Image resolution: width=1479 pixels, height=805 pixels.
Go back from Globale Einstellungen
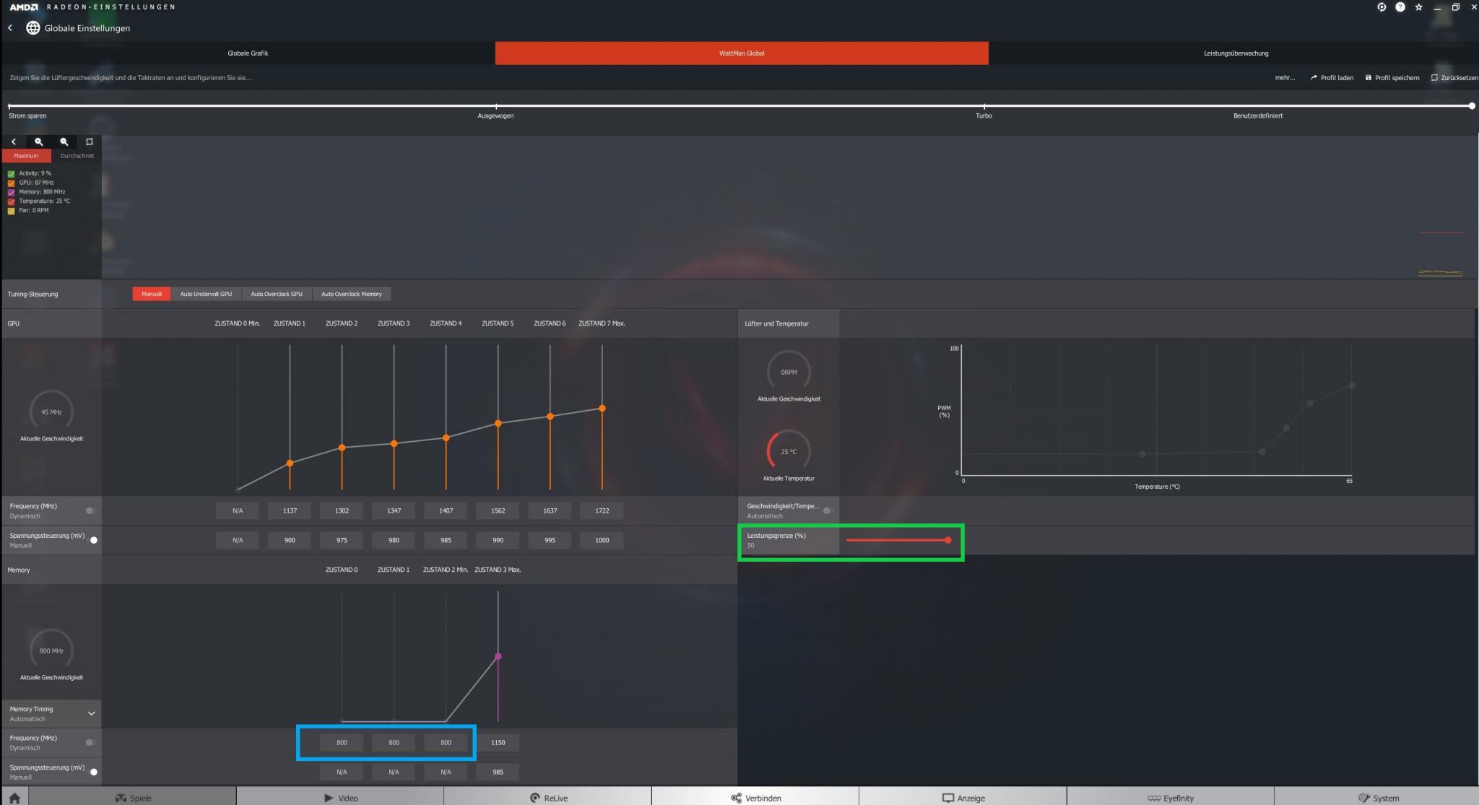tap(10, 28)
